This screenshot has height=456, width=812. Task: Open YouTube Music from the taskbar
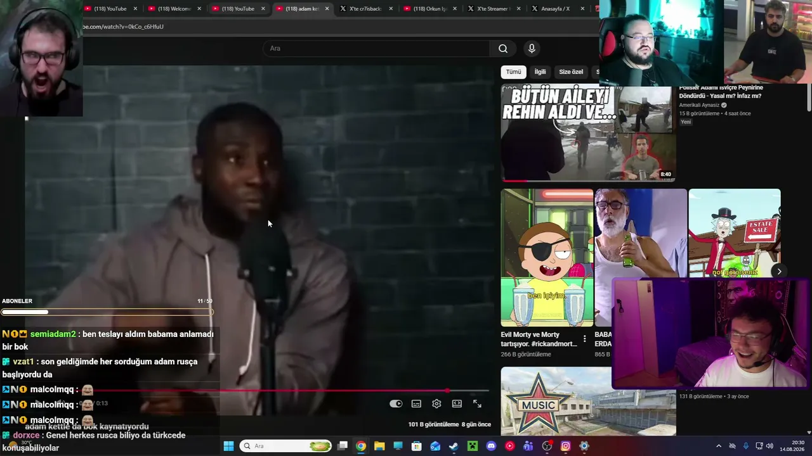[509, 446]
